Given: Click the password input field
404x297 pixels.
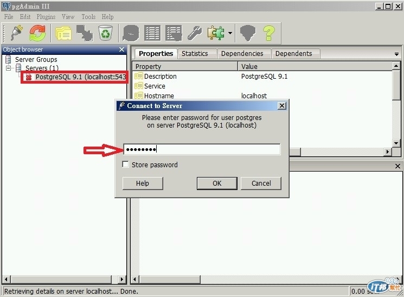Looking at the screenshot, I should point(202,149).
